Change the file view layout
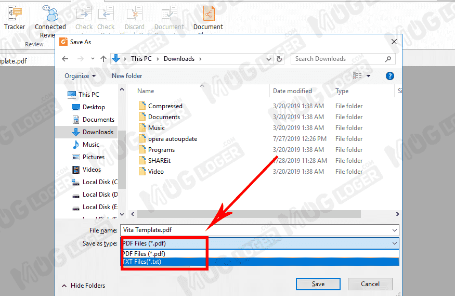Screen dimensions: 455x296 coord(357,76)
